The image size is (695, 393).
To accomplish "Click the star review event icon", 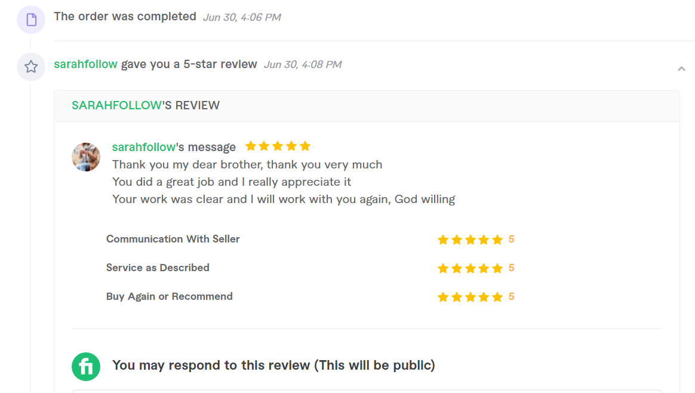I will click(30, 67).
